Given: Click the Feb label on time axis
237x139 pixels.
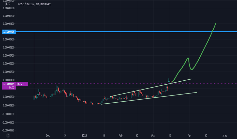Looking at the screenshot, I should point(121,135).
